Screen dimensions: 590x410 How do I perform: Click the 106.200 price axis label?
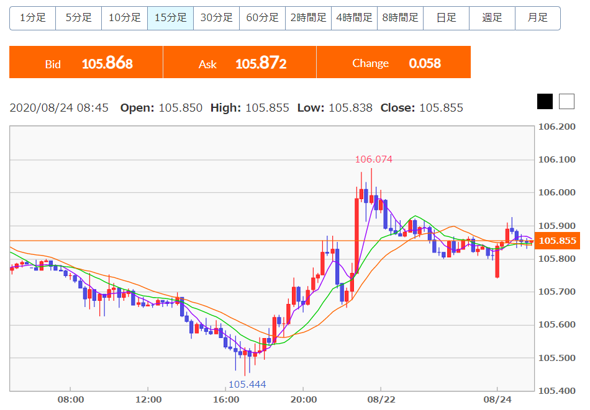click(x=557, y=127)
